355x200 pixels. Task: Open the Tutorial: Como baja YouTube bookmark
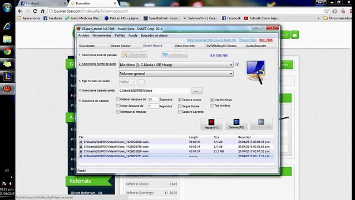point(261,18)
